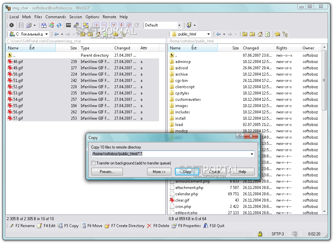The height and width of the screenshot is (245, 333).
Task: Open the Files menu
Action: (x=38, y=17)
